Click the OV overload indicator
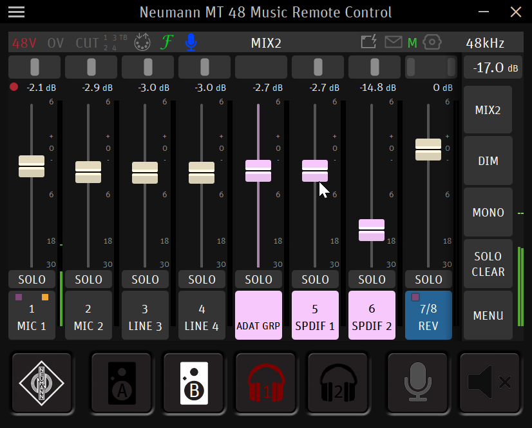Screen dimensions: 532x428 click(55, 43)
